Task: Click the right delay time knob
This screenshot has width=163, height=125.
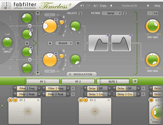Action: tap(50, 60)
